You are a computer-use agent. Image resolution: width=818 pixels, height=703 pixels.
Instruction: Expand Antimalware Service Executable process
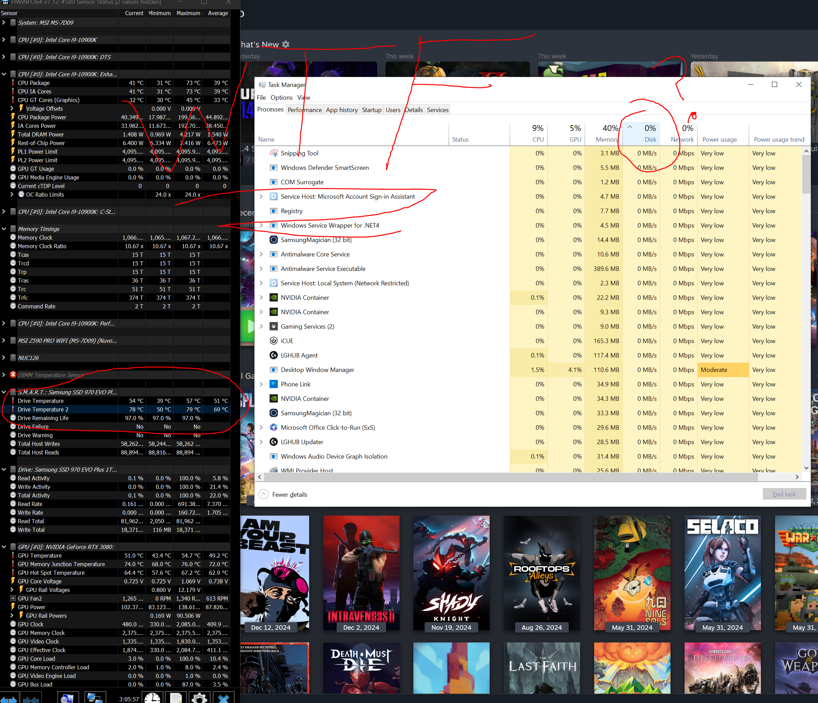[261, 269]
